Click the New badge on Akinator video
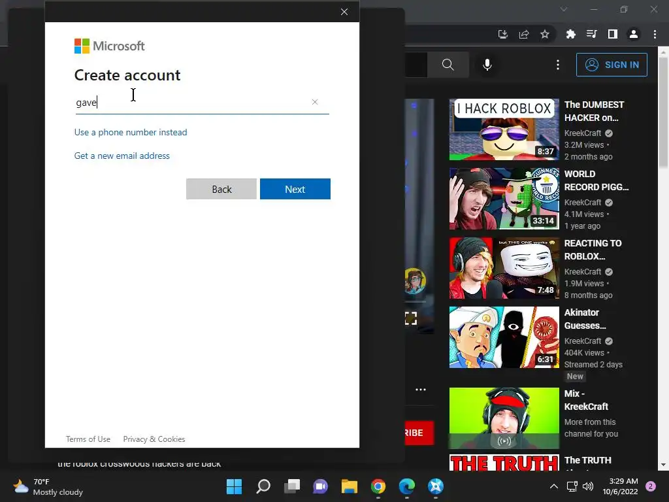The height and width of the screenshot is (502, 669). pyautogui.click(x=575, y=376)
